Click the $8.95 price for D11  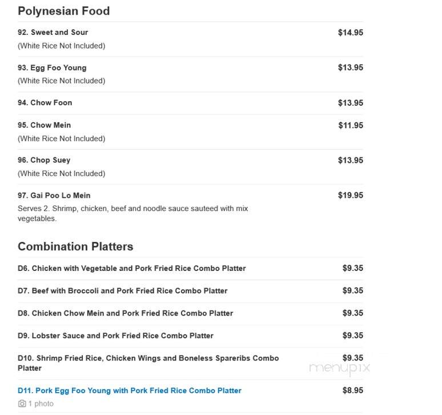click(353, 390)
